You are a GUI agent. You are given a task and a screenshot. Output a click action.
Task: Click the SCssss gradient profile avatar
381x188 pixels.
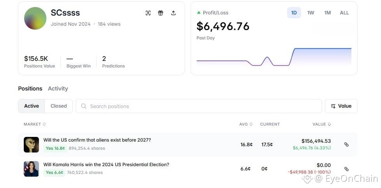click(x=35, y=18)
